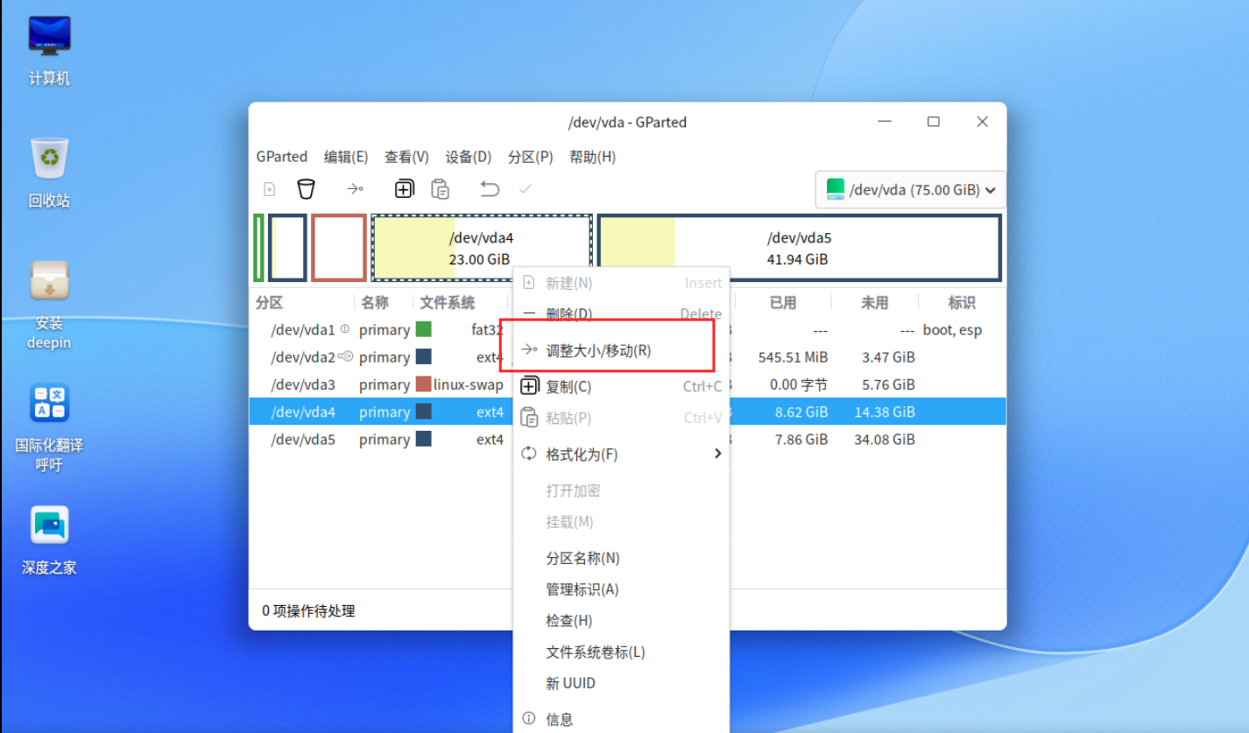1249x733 pixels.
Task: Click the 已用 column header
Action: pyautogui.click(x=782, y=302)
